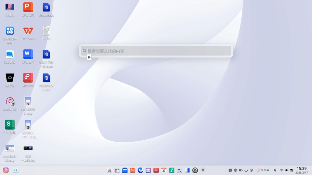Viewport: 312px width, 175px height.
Task: Stop the screen recording timer 00:00:48
Action: pos(263,170)
